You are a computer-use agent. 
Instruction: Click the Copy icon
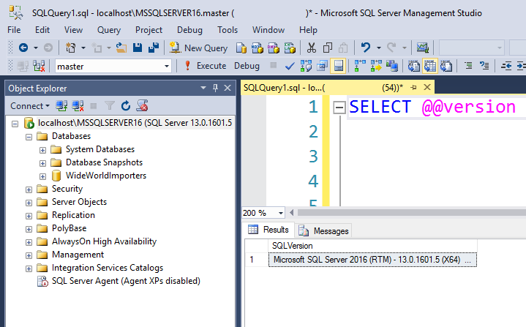[328, 48]
